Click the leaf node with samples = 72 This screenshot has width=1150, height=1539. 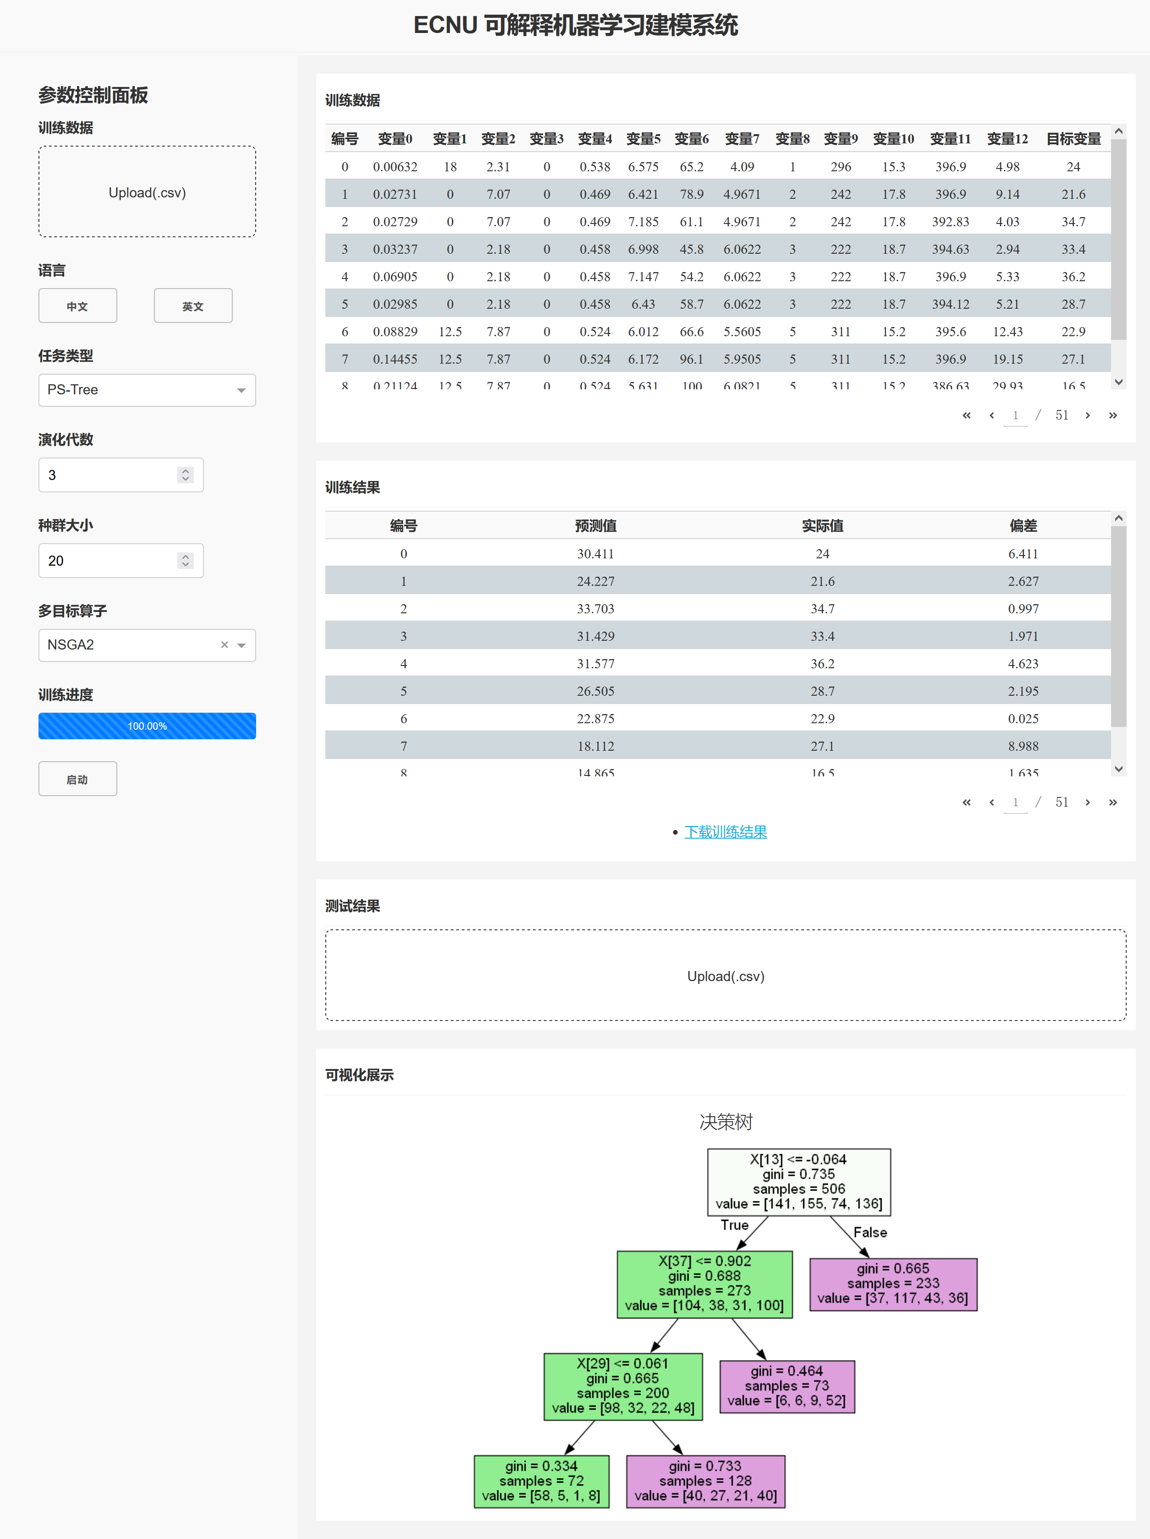coord(542,1481)
